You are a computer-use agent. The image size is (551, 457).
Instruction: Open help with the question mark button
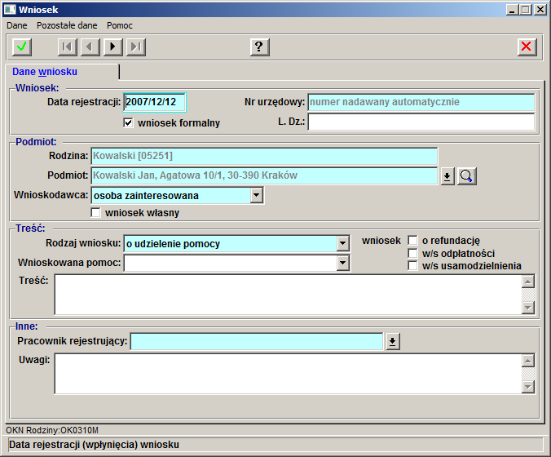[260, 47]
